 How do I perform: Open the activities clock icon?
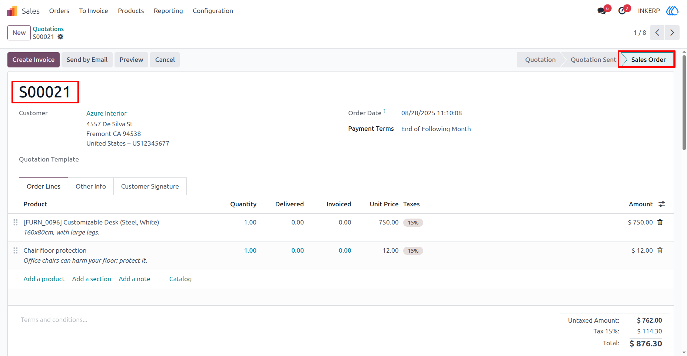click(622, 11)
